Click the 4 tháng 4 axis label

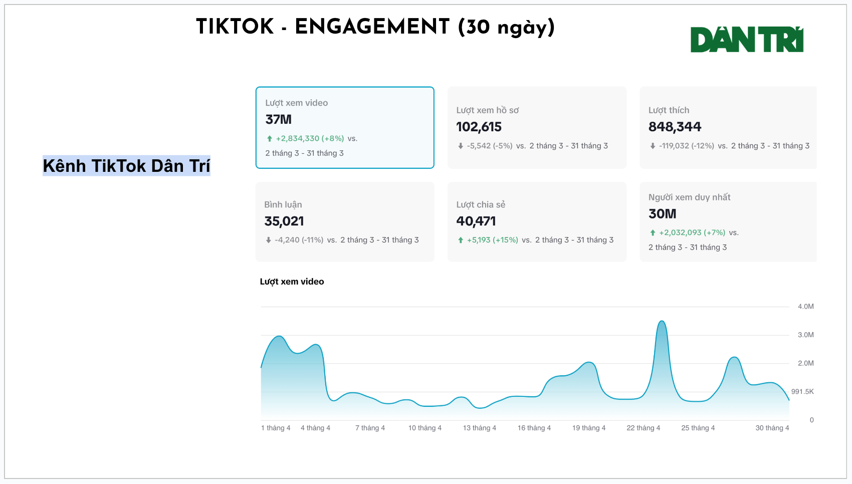coord(315,428)
